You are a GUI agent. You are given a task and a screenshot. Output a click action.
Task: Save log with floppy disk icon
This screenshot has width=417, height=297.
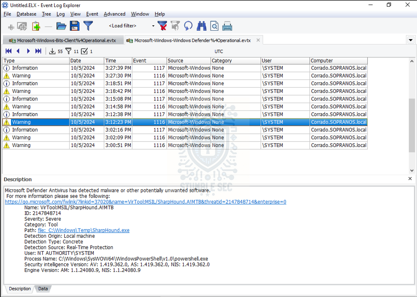(74, 26)
